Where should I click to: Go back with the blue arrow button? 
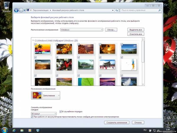pos(16,10)
